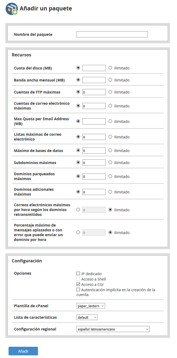Click the Cuentas de correo electrónico máximas field

[x=94, y=106]
